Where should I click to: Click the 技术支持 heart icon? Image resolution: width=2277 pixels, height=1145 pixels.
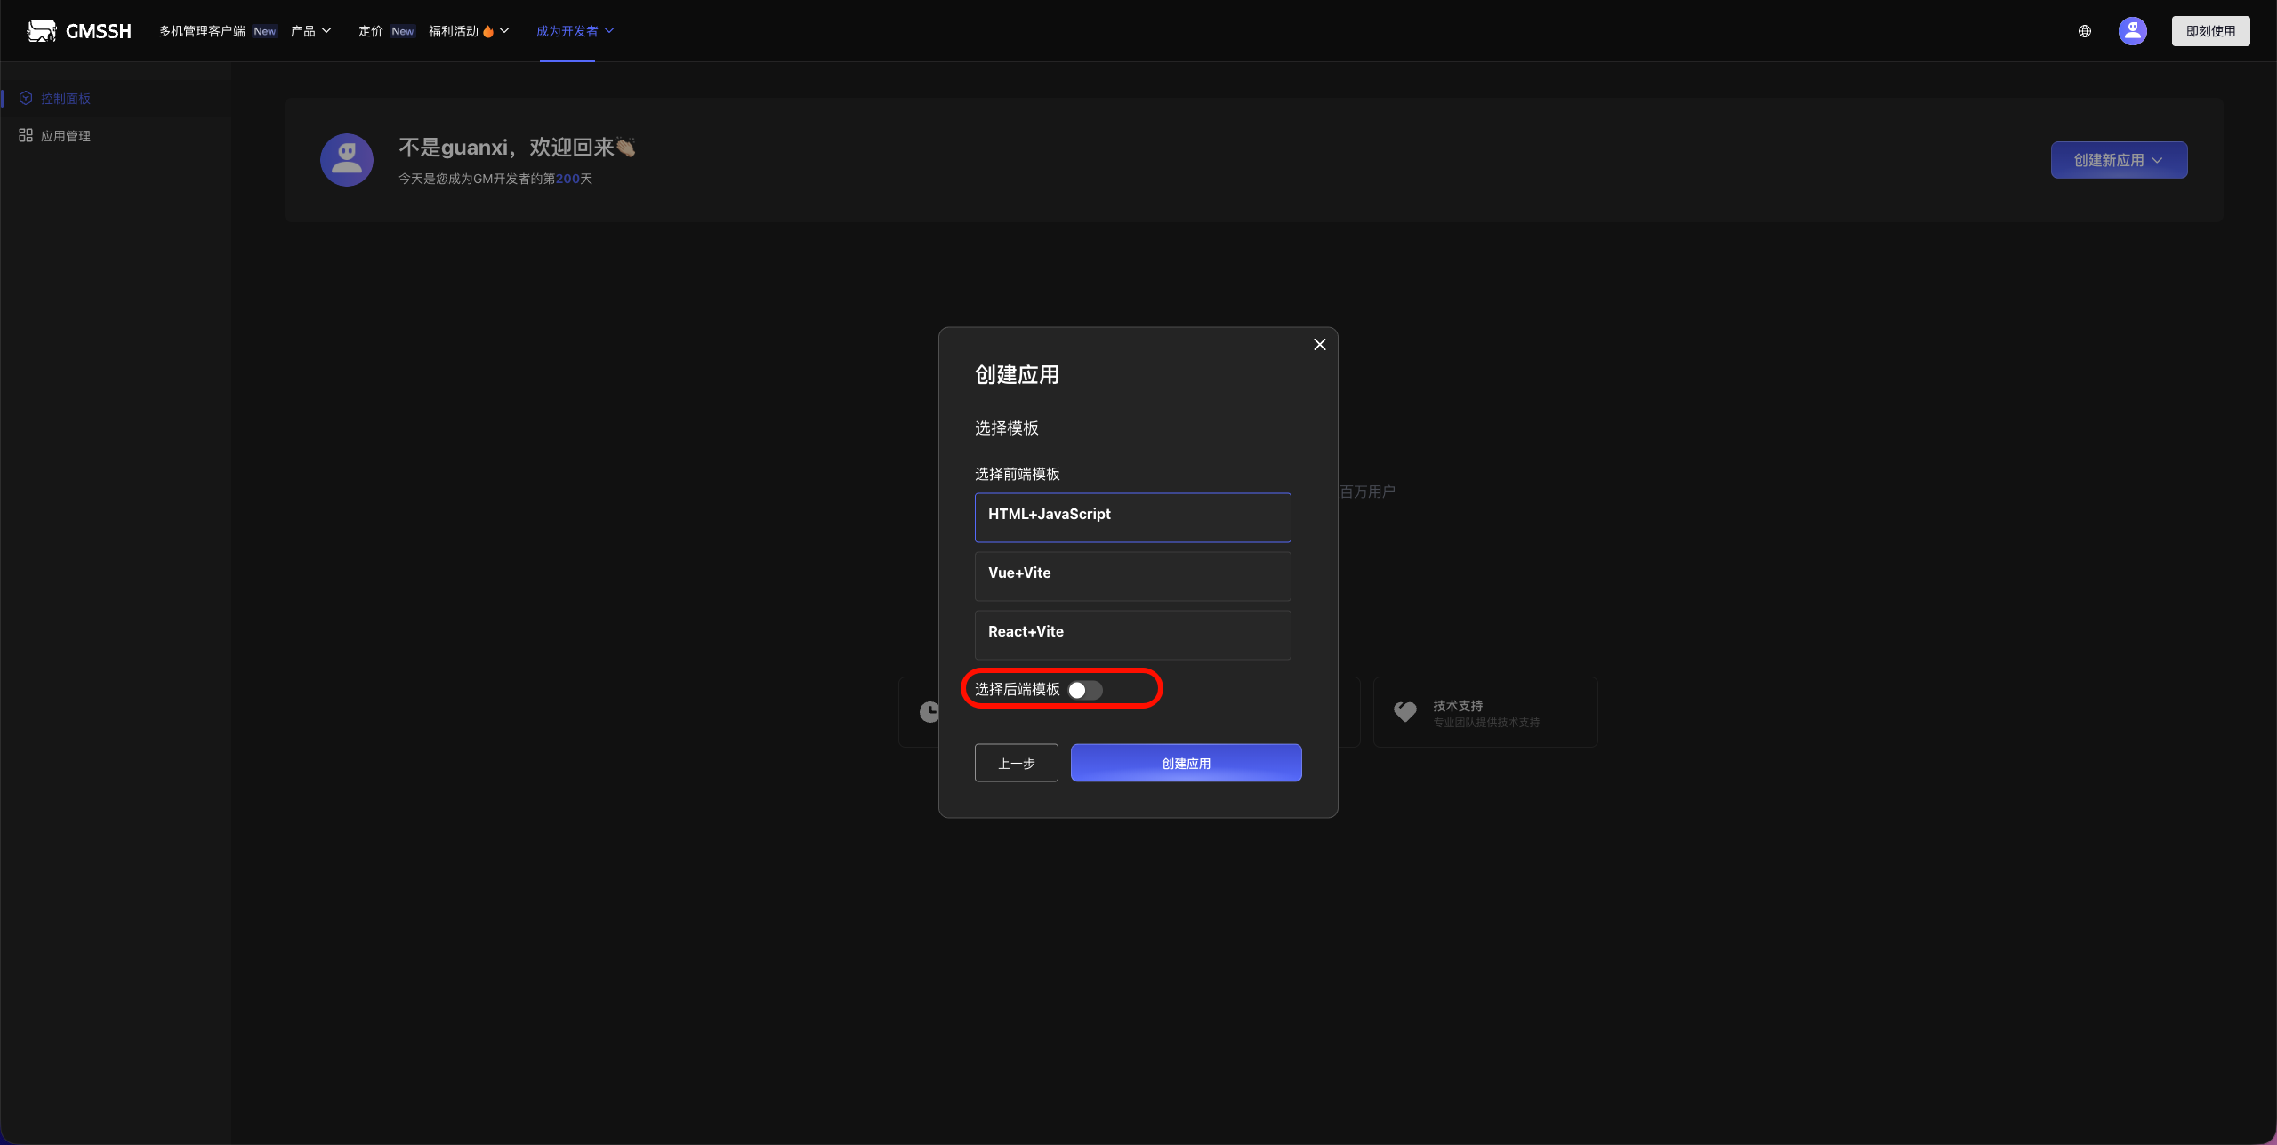pyautogui.click(x=1404, y=712)
